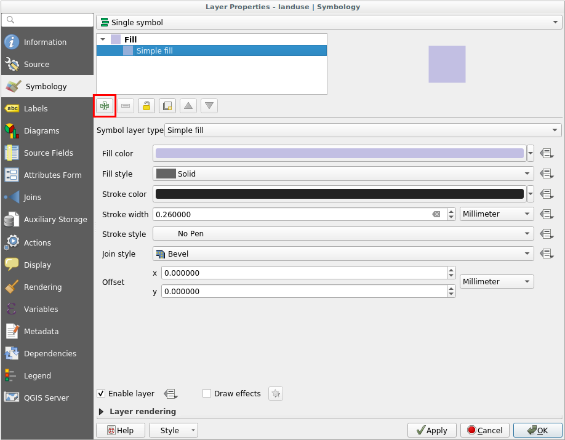The width and height of the screenshot is (565, 440).
Task: Click the remove symbol layer minus icon
Action: coord(126,106)
